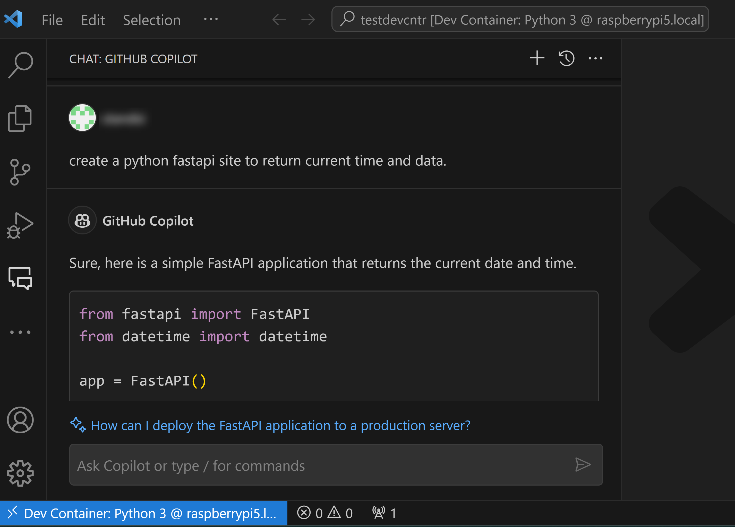This screenshot has height=527, width=735.
Task: Open the Source Control view
Action: click(x=20, y=172)
